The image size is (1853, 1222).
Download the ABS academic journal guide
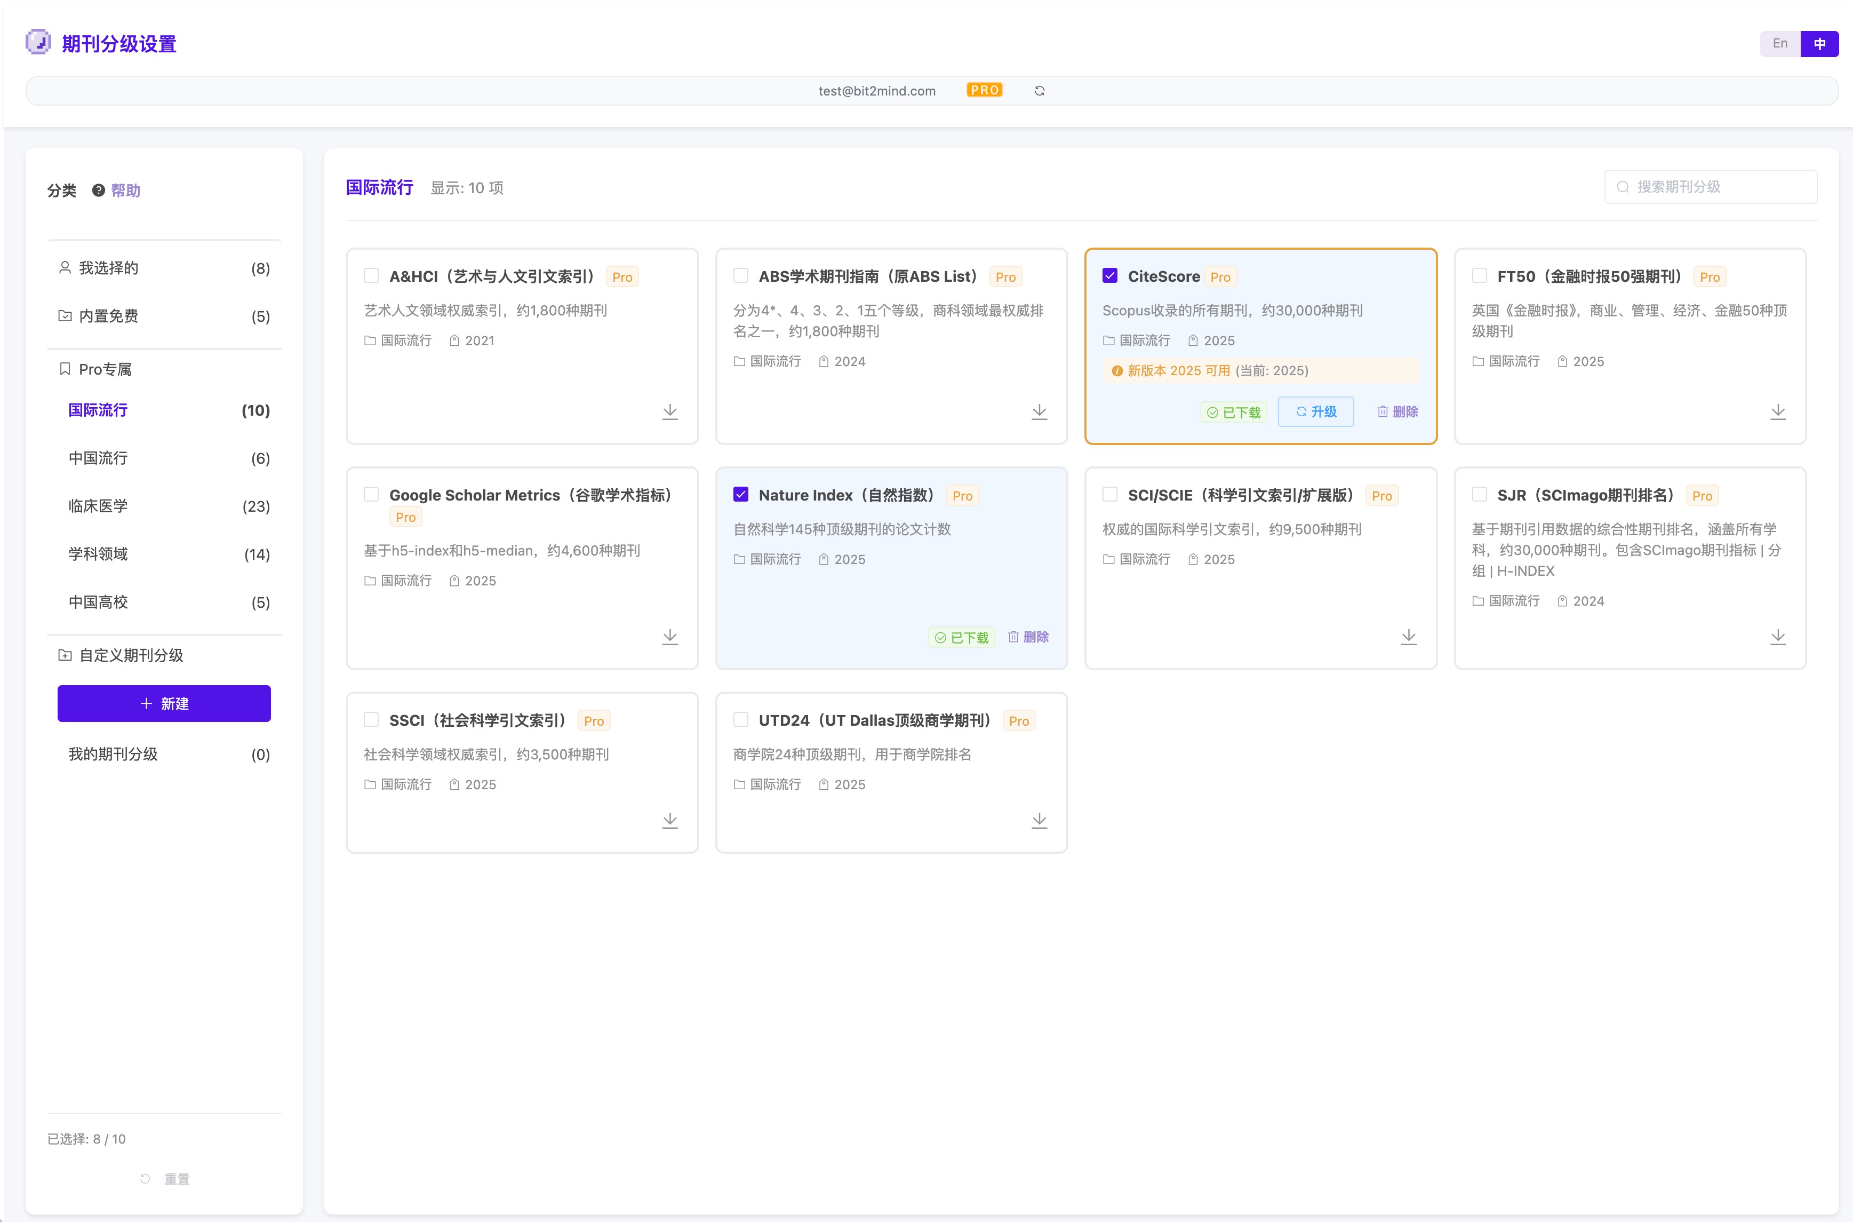coord(1039,411)
